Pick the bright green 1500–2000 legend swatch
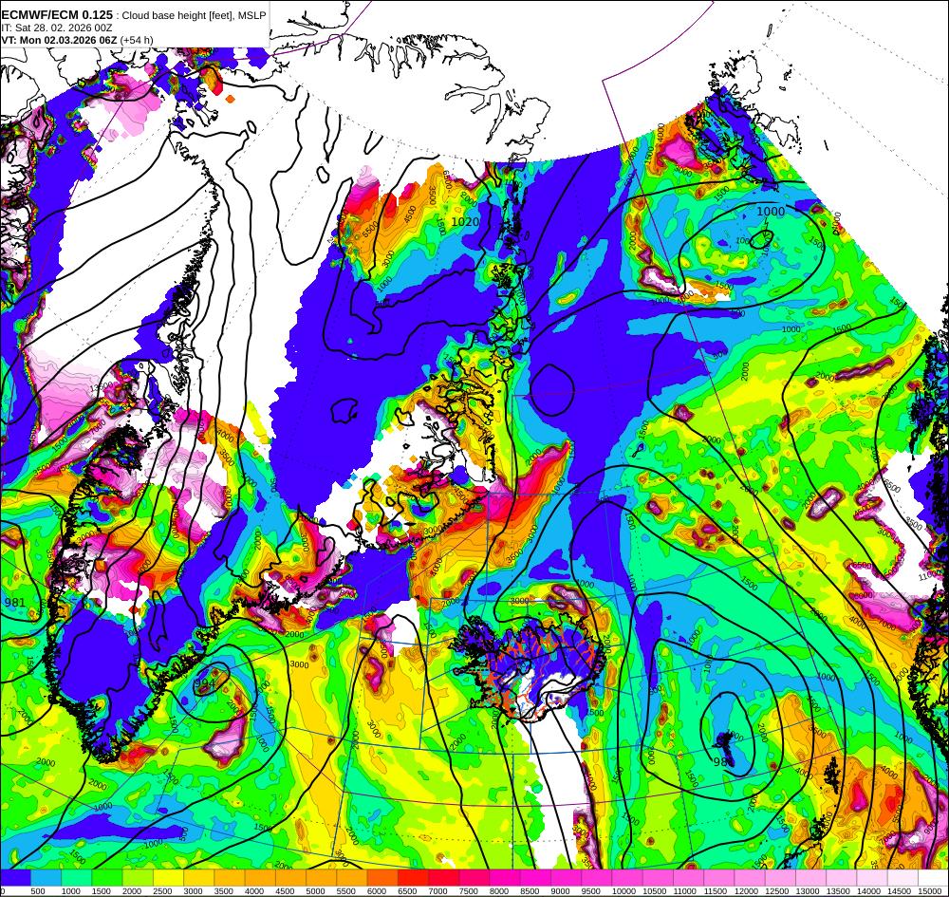Screen dimensions: 949x897 (107, 878)
